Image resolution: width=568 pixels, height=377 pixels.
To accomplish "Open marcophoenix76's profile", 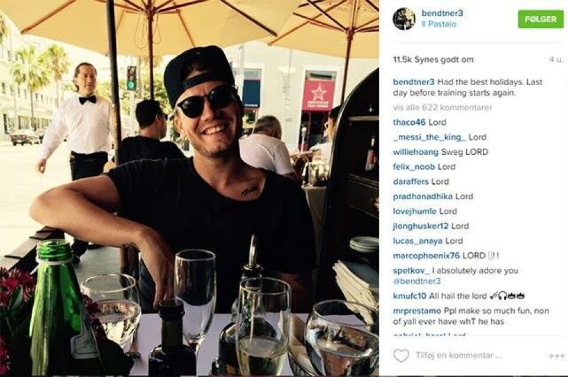I will [x=427, y=256].
